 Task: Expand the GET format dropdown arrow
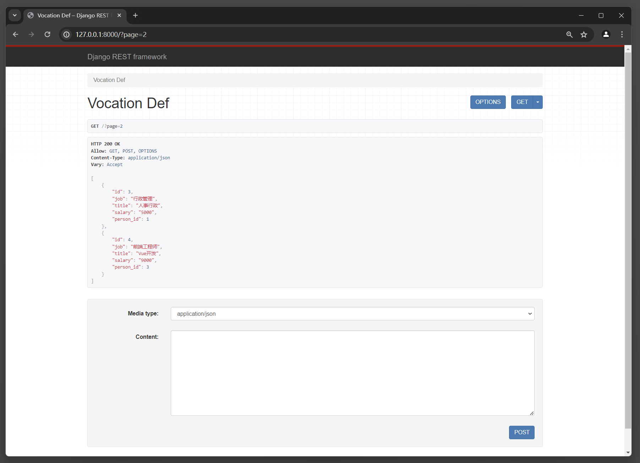[538, 102]
